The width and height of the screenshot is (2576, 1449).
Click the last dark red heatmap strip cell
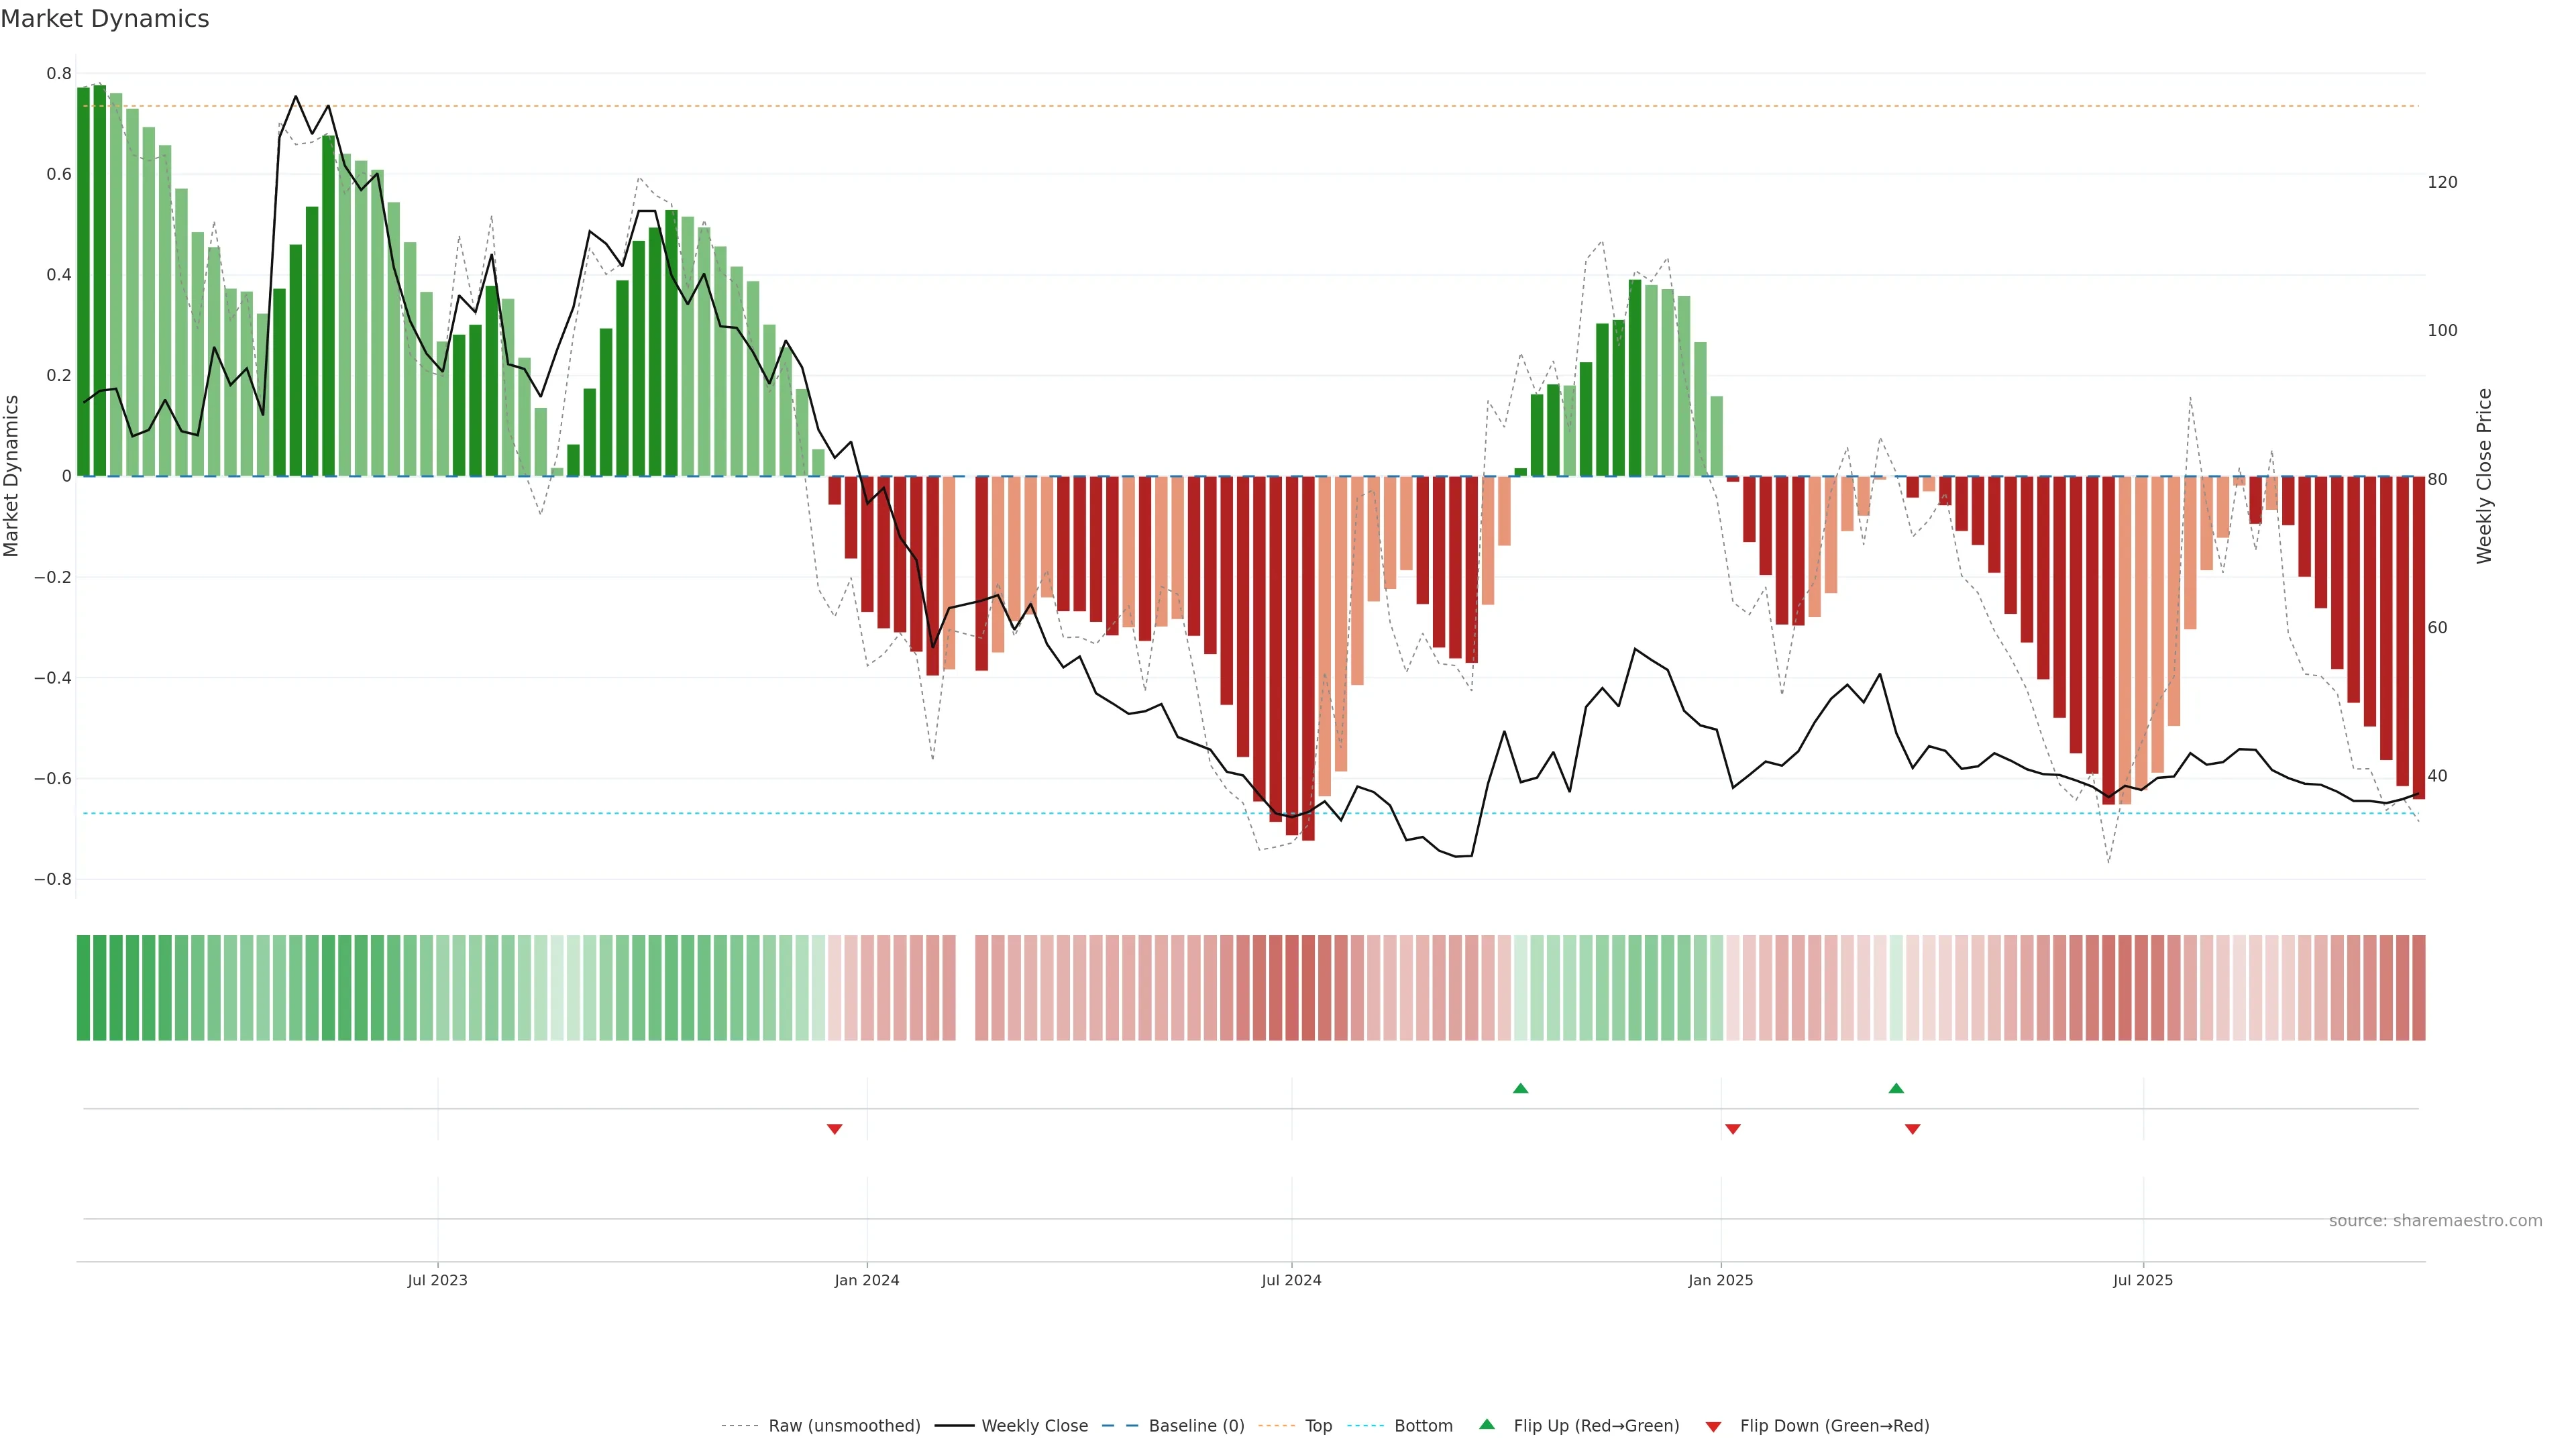2418,987
